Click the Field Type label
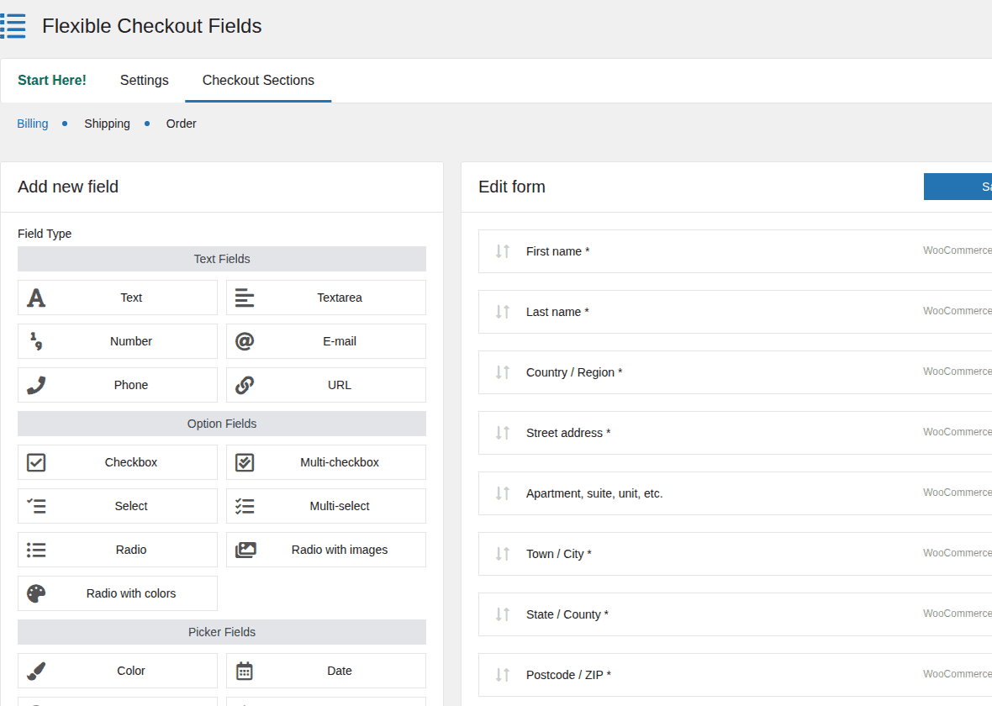This screenshot has width=992, height=706. coord(45,234)
